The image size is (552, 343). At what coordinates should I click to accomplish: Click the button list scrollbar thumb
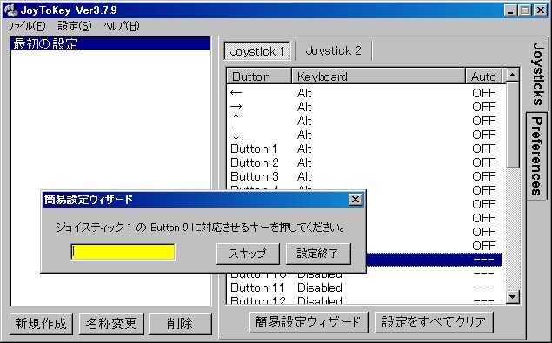512,125
